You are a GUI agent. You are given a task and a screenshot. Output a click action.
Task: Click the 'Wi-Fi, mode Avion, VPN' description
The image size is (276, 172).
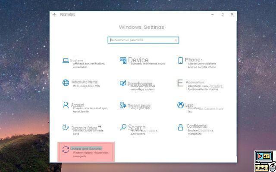(x=86, y=86)
